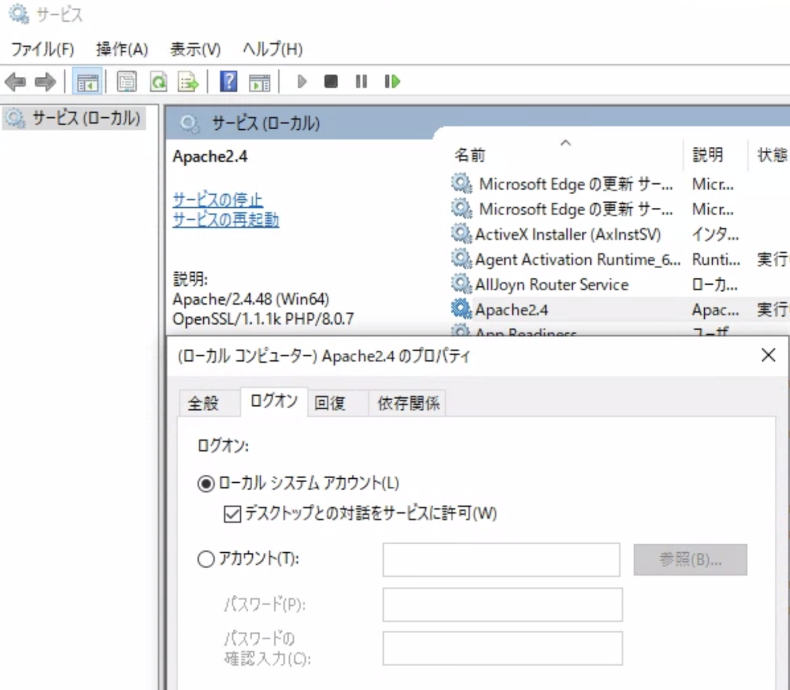Click the サービスの再起動 link

(226, 219)
